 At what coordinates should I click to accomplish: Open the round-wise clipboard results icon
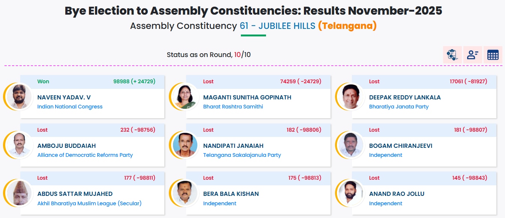pos(452,55)
